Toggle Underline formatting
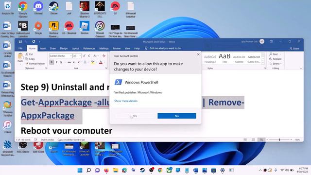The image size is (311, 175). point(61,62)
